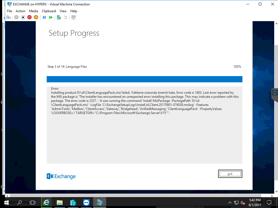The image size is (278, 208).
Task: Open Server Manager from taskbar
Action: 73,203
